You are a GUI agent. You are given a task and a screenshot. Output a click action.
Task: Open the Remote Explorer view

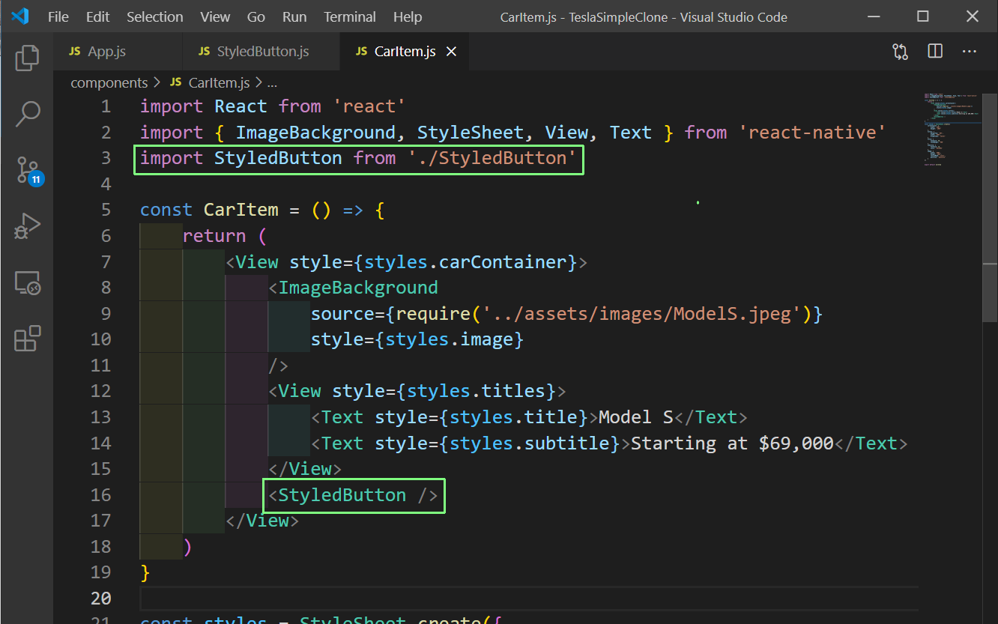point(27,282)
